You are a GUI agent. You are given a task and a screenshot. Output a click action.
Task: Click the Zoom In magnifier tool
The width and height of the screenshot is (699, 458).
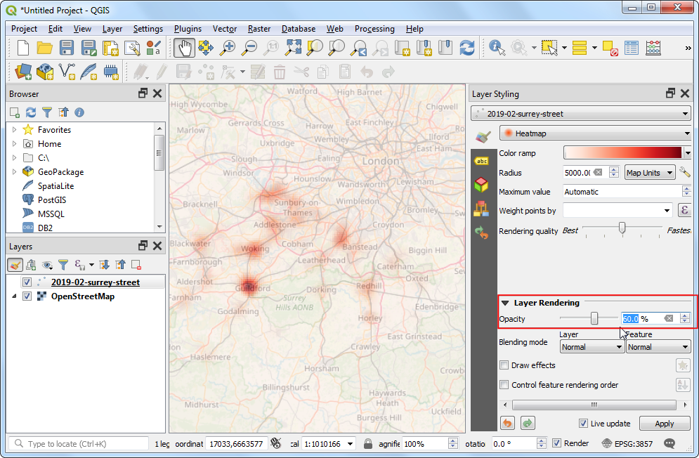pos(228,48)
